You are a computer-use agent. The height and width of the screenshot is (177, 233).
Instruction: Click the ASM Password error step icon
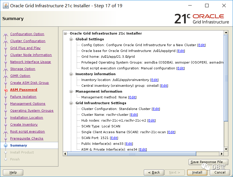click(6, 90)
